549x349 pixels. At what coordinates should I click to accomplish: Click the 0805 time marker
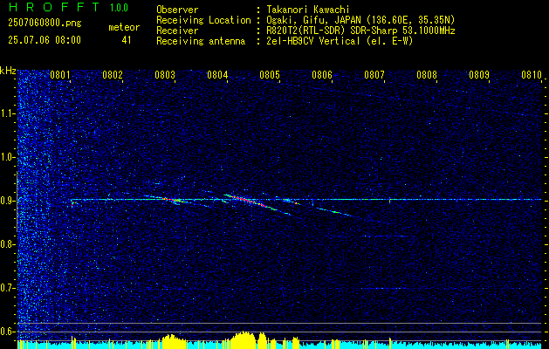coord(270,75)
